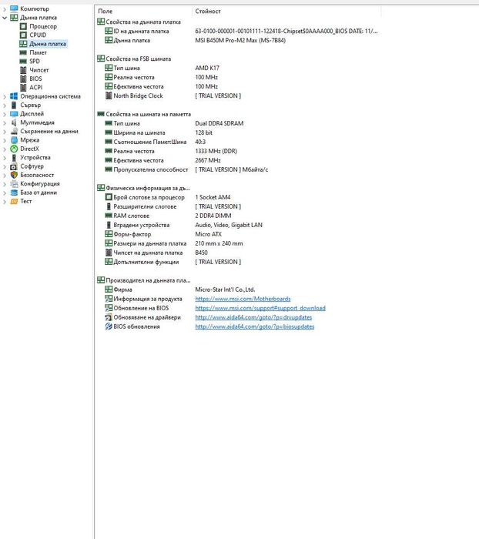This screenshot has width=479, height=539.
Task: Select the SPD entry icon
Action: pos(23,61)
